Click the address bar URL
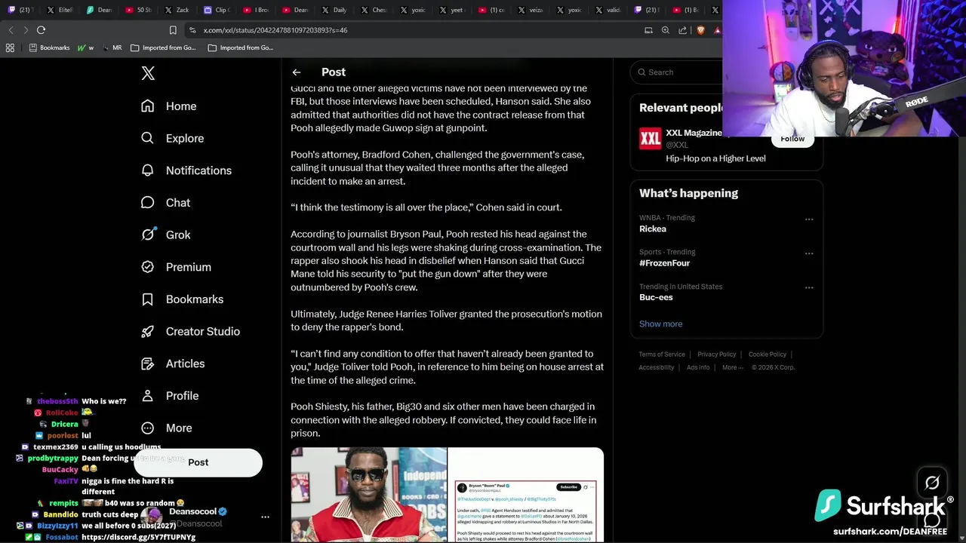 point(275,30)
